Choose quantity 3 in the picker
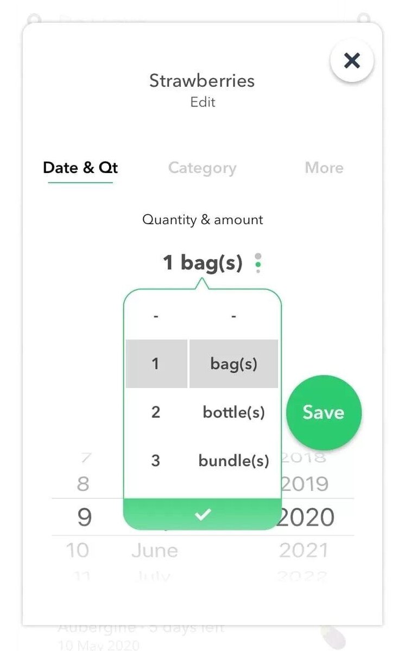This screenshot has height=651, width=405. coord(156,461)
